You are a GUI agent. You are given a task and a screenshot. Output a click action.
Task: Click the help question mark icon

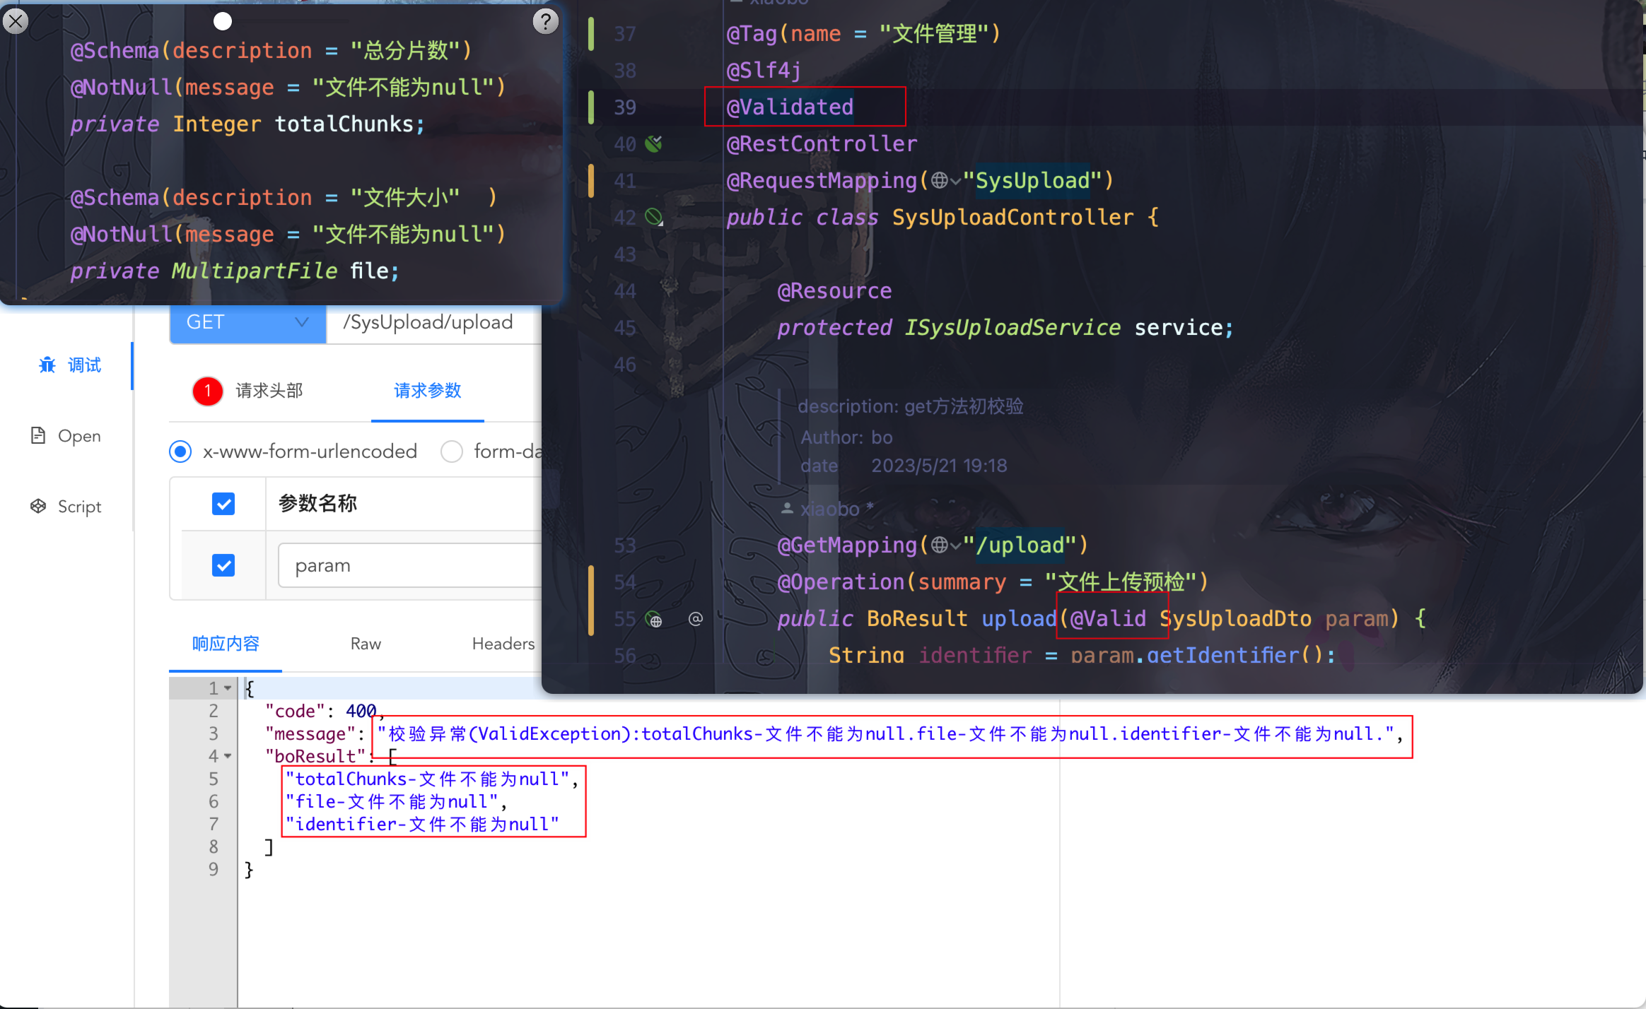pyautogui.click(x=545, y=21)
